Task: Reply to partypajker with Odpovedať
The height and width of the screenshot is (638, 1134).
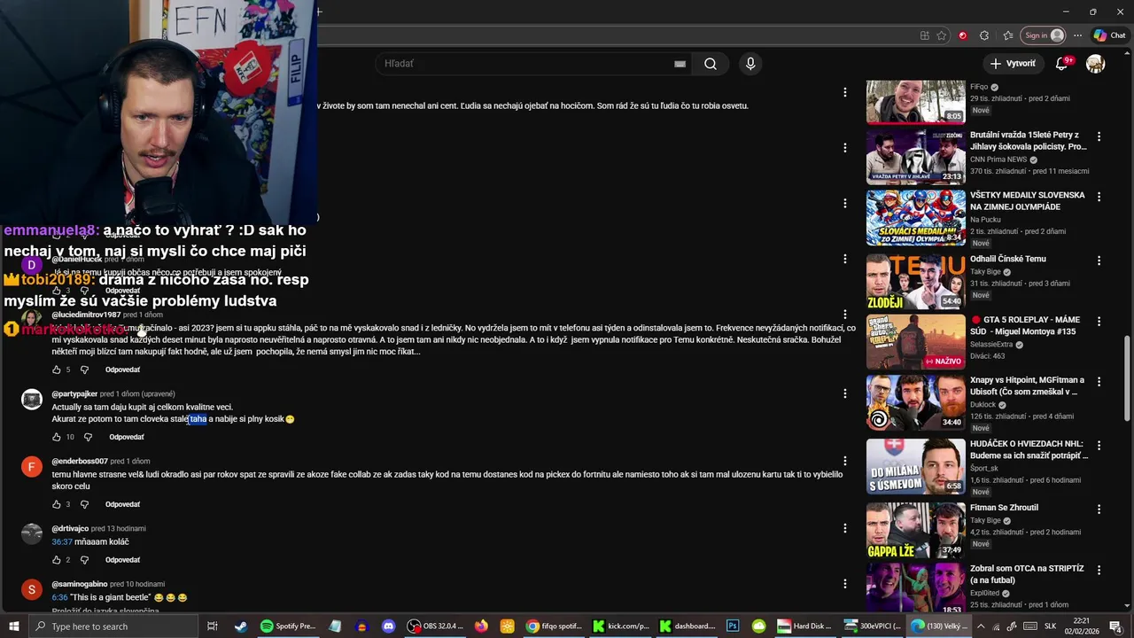Action: (127, 437)
